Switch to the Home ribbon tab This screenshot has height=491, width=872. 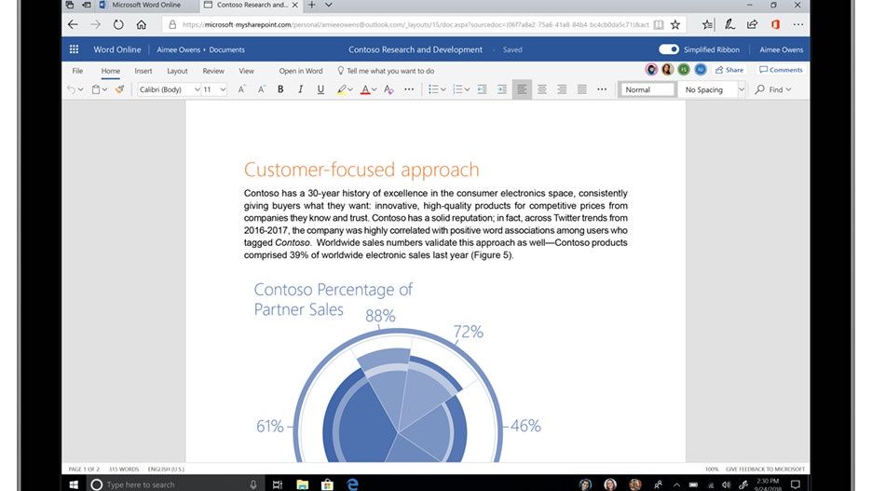coord(111,71)
